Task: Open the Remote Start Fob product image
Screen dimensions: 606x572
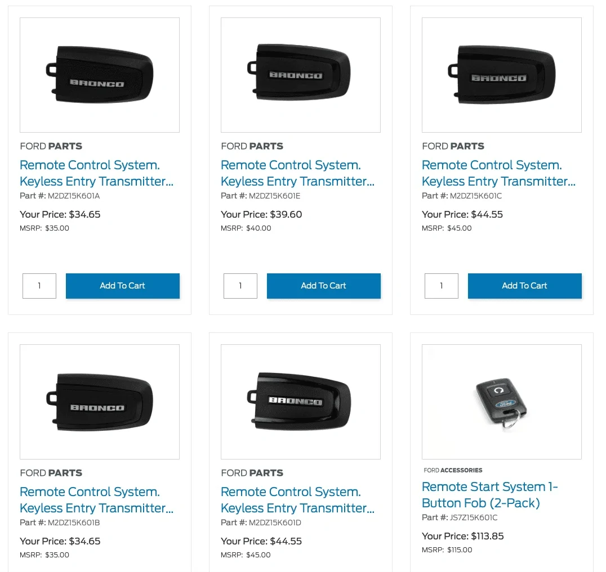Action: 502,402
